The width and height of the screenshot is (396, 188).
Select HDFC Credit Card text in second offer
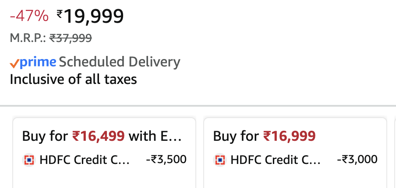pos(276,160)
